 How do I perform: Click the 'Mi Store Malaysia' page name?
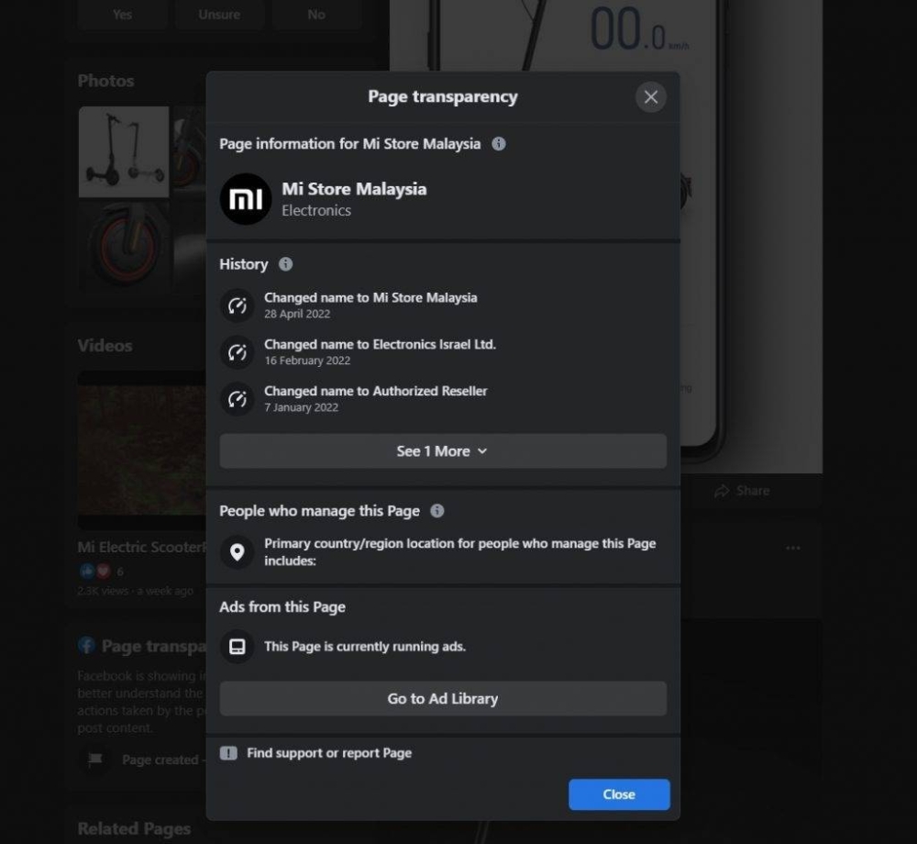(354, 189)
